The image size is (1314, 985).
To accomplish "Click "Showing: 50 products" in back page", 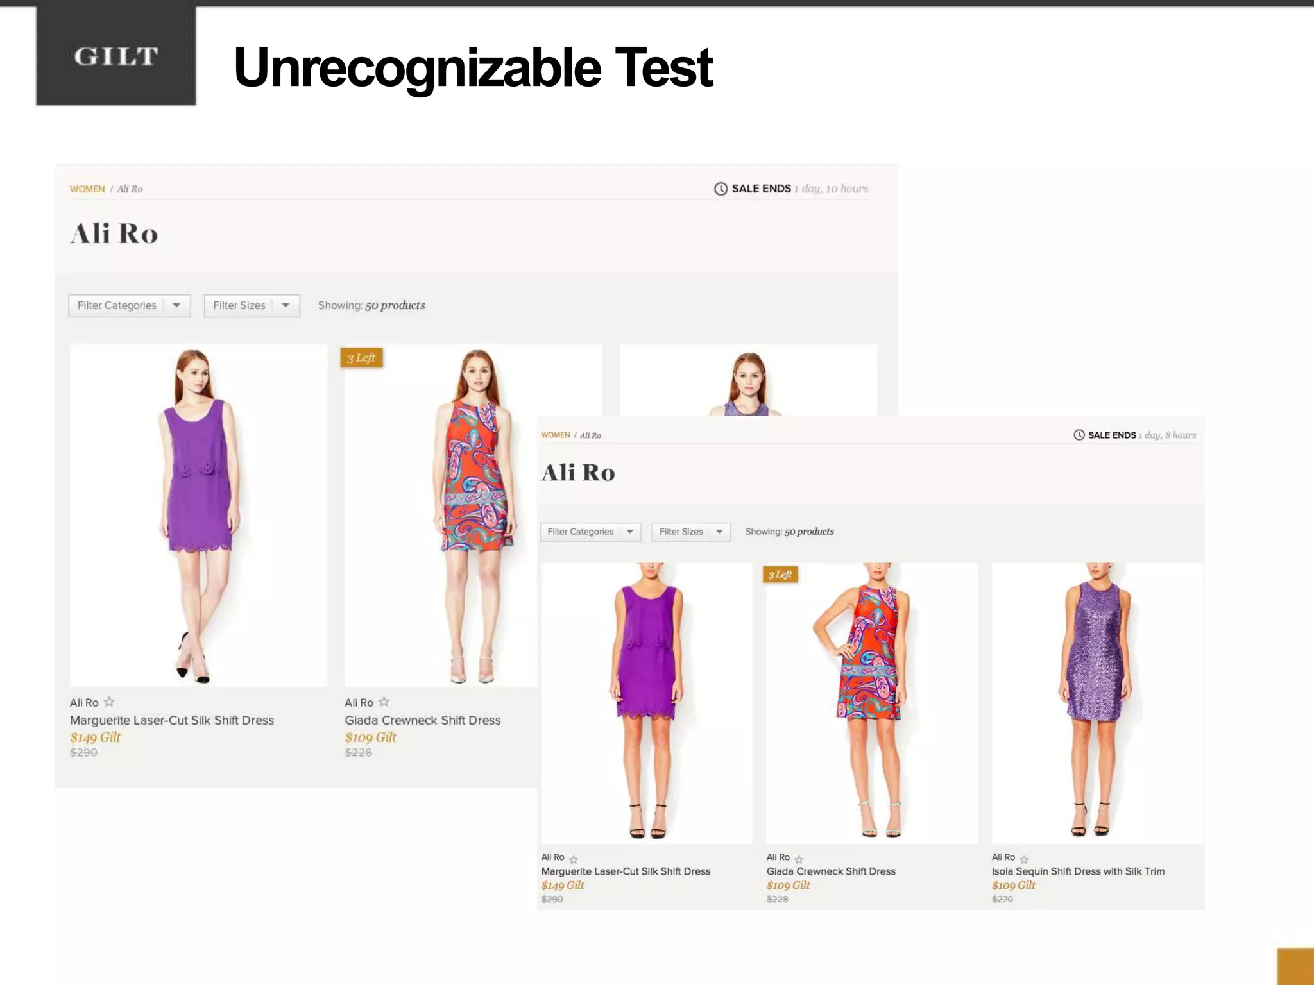I will click(371, 305).
